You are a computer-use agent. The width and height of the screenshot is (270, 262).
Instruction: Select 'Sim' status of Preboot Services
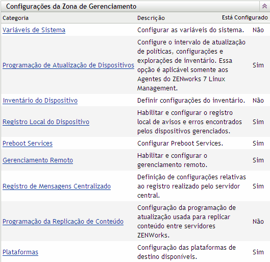pos(258,144)
